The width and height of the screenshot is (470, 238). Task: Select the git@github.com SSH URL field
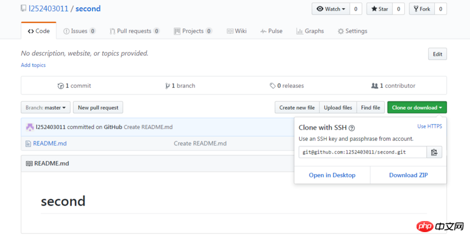coord(362,152)
